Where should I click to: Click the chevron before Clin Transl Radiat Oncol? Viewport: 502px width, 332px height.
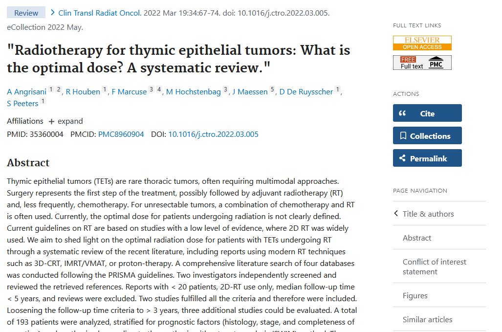pos(52,13)
